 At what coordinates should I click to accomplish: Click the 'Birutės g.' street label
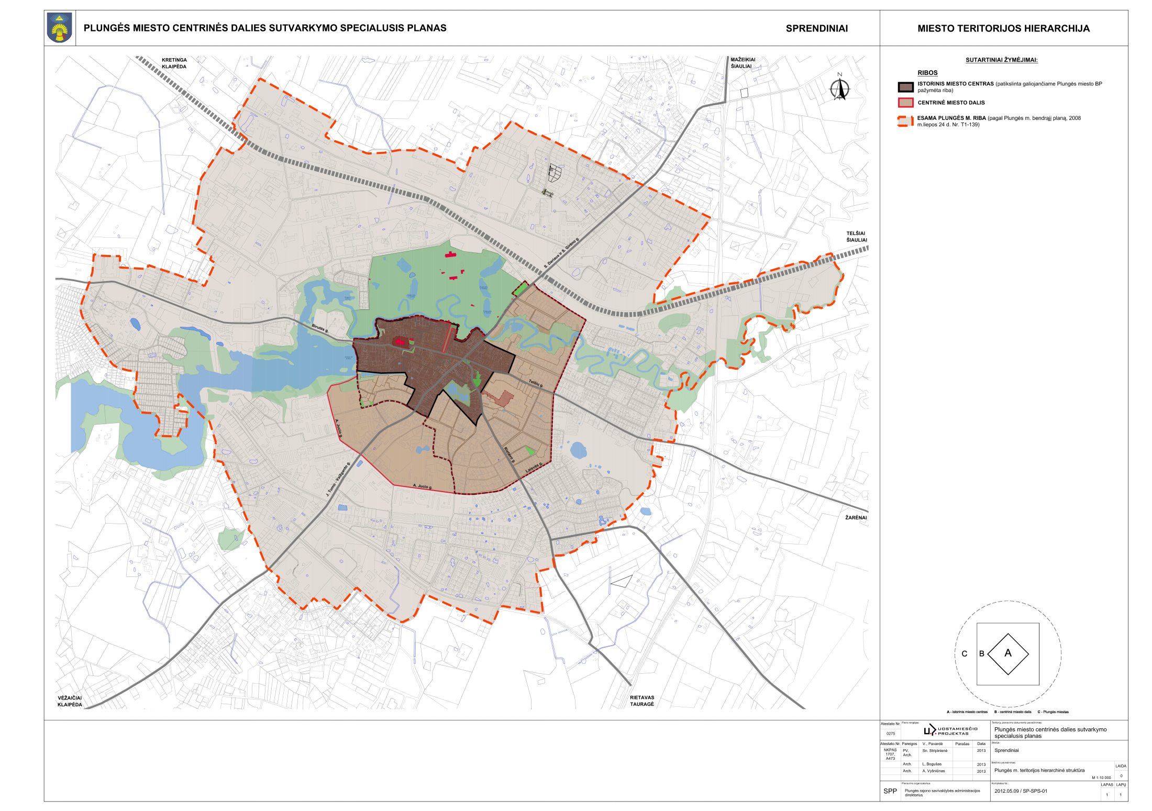[x=319, y=329]
